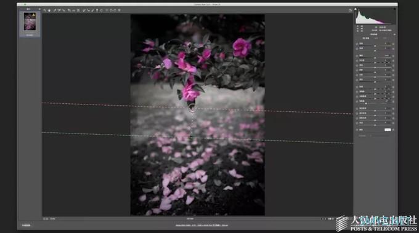Click the green end handle of gradient

click(x=192, y=136)
